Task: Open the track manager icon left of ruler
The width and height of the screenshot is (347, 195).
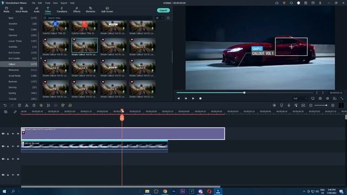Action: [x=6, y=112]
